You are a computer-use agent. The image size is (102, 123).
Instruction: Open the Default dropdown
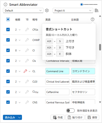(x=23, y=11)
